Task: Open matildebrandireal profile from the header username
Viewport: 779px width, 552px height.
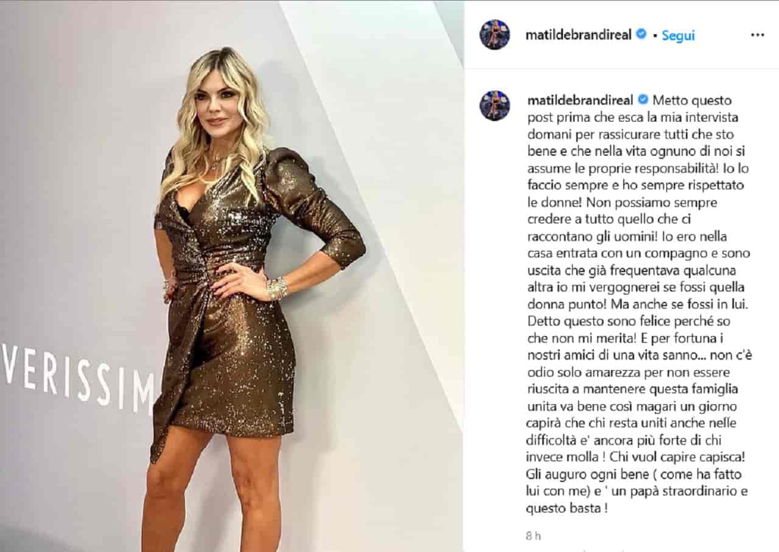Action: [x=579, y=35]
